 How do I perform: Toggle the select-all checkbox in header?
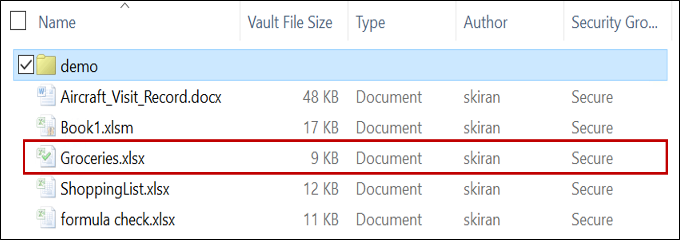tap(18, 21)
